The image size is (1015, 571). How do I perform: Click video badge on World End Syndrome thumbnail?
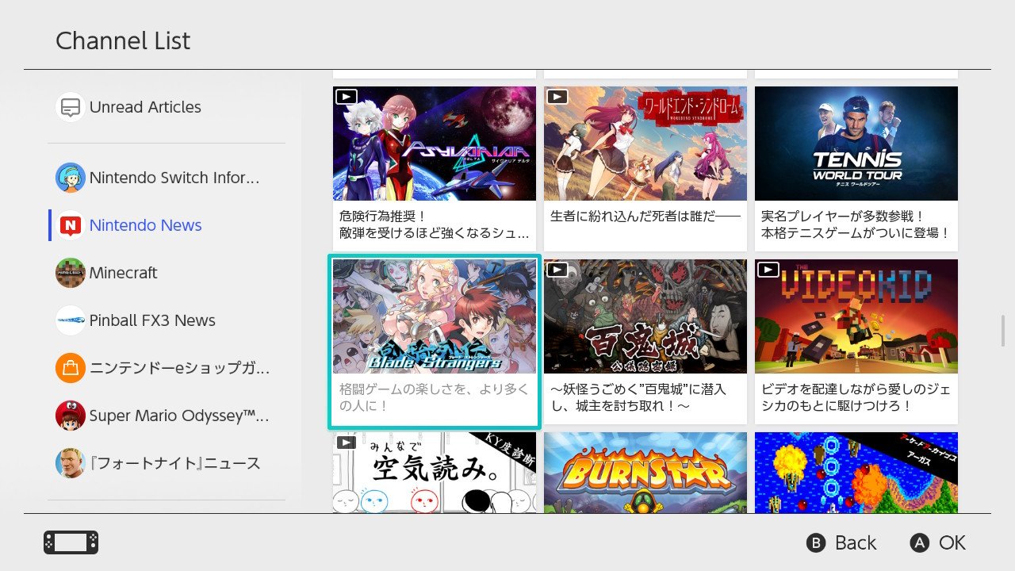tap(557, 96)
